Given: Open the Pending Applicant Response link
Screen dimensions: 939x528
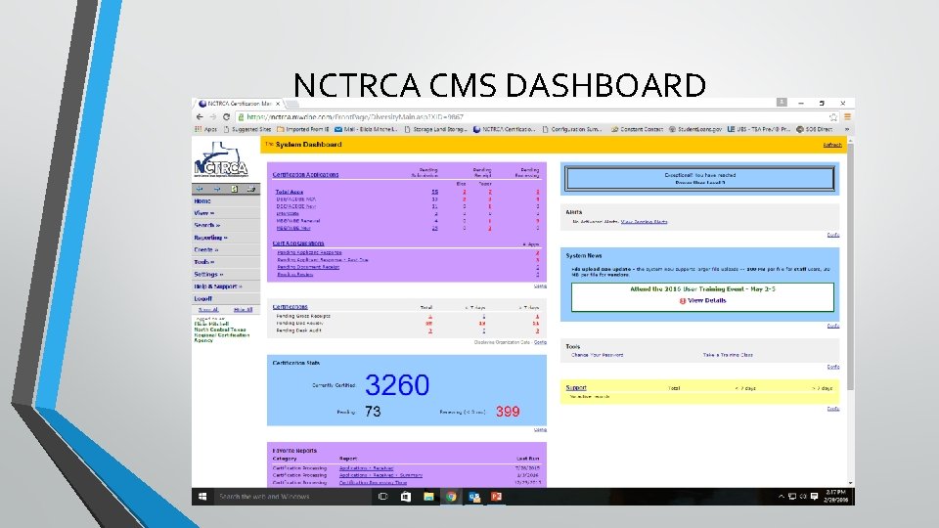Looking at the screenshot, I should click(x=309, y=252).
